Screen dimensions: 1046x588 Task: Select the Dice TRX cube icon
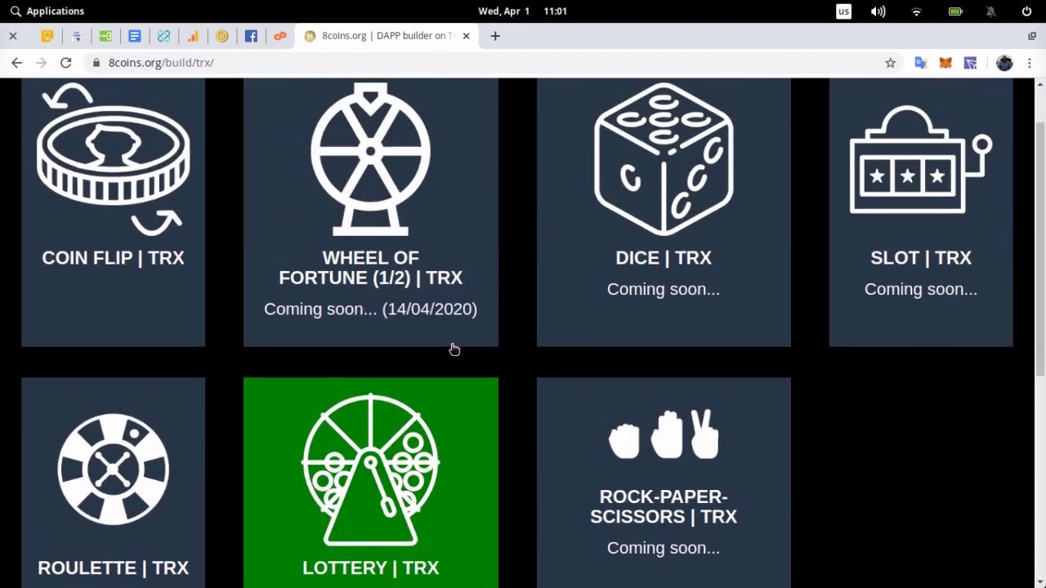coord(664,158)
